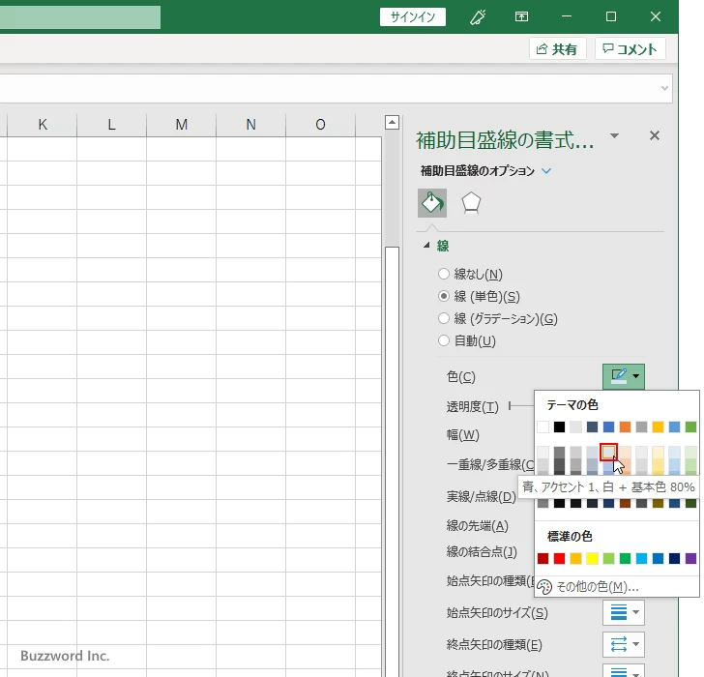
Task: Click the pen-shaped coming-soon features icon
Action: (x=478, y=17)
